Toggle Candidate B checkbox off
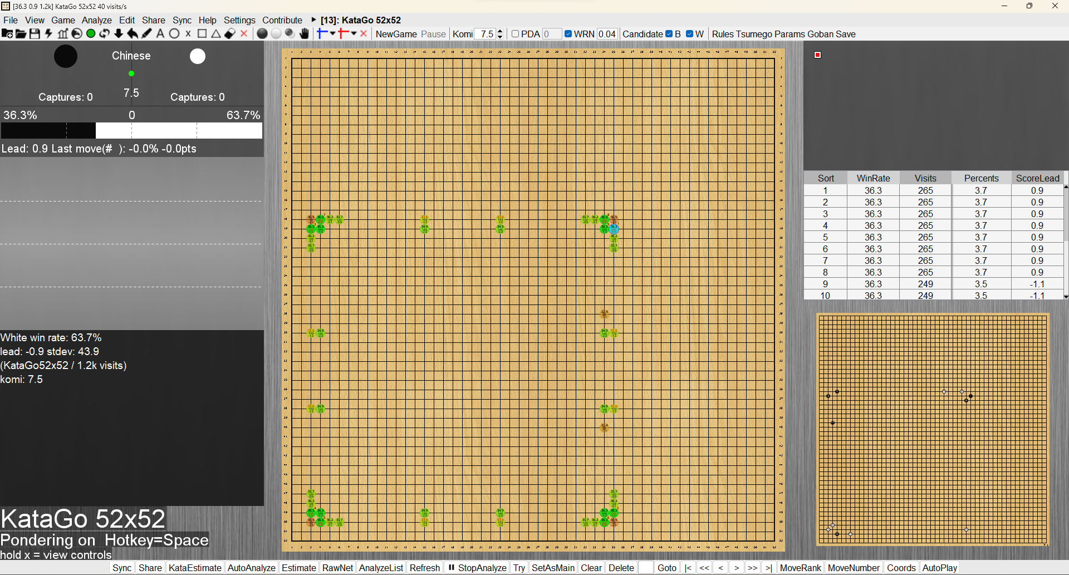This screenshot has width=1069, height=575. (x=669, y=34)
